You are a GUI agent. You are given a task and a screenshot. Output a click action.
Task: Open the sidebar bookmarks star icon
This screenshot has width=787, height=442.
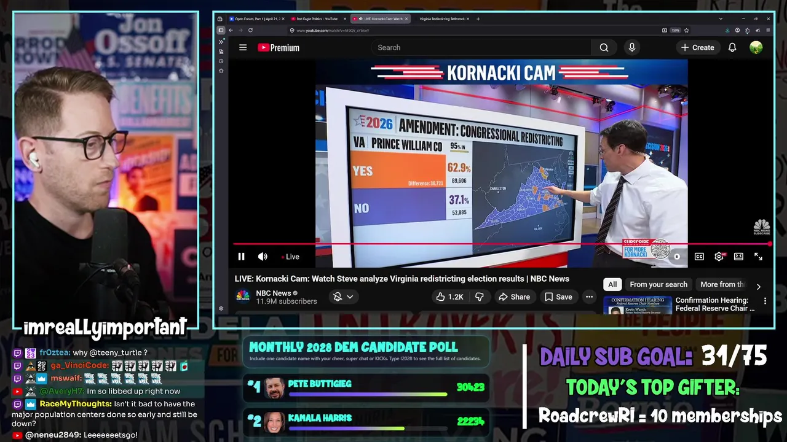pyautogui.click(x=221, y=71)
